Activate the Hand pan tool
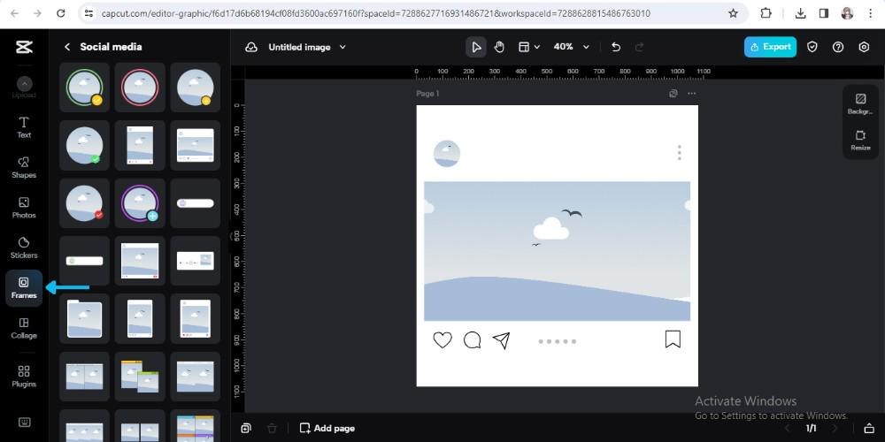 (x=499, y=47)
